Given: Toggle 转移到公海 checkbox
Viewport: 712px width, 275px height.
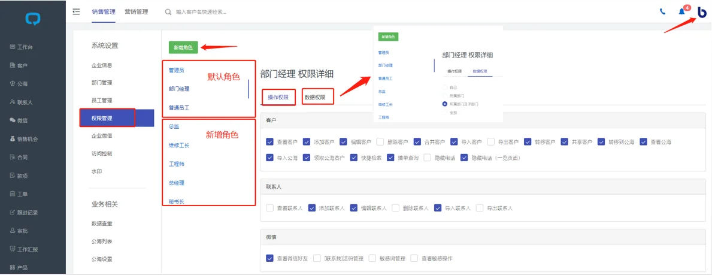Looking at the screenshot, I should coord(602,142).
